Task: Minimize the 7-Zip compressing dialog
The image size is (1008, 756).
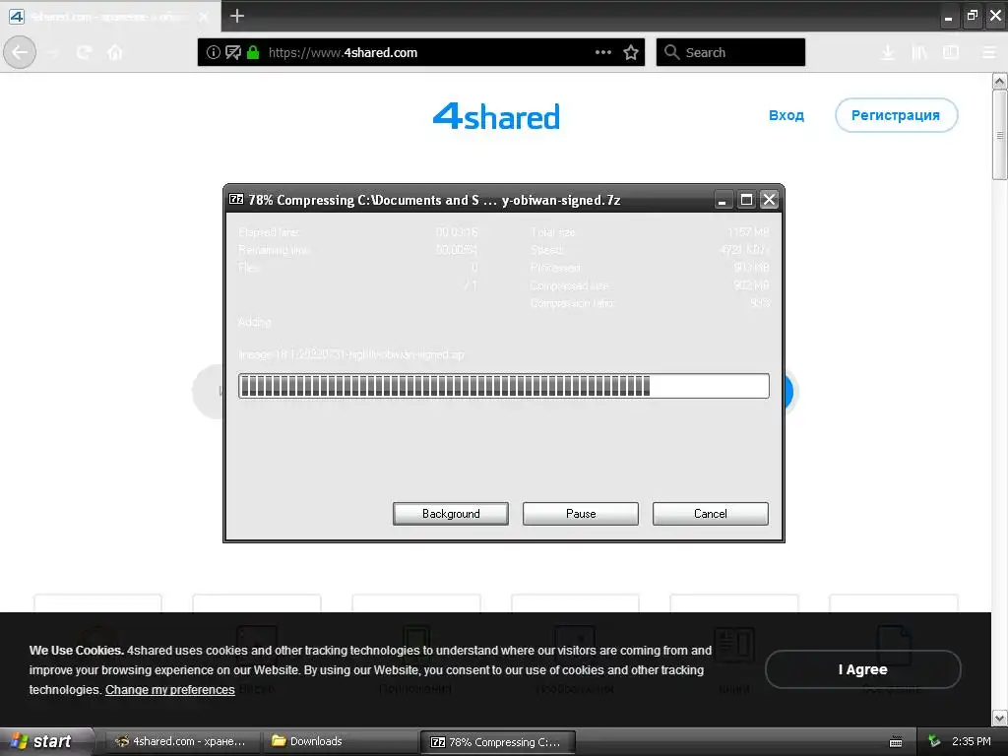Action: (x=723, y=200)
